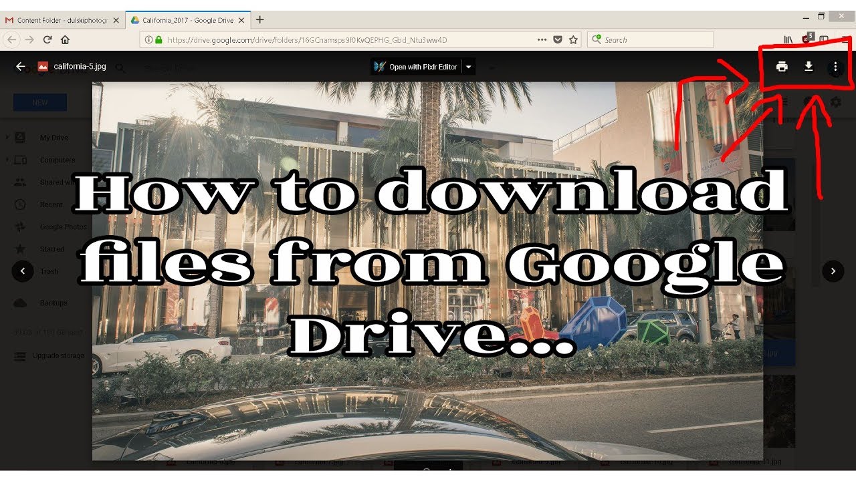Toggle the Firefox sidebars icon
Image resolution: width=856 pixels, height=481 pixels.
(x=824, y=39)
